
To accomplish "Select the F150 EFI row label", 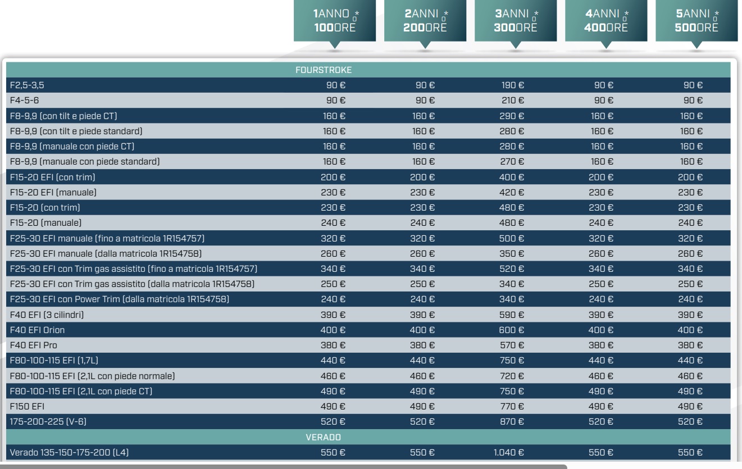I will click(26, 407).
